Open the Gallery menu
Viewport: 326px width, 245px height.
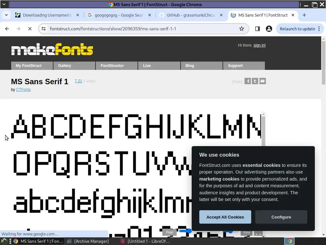point(74,66)
